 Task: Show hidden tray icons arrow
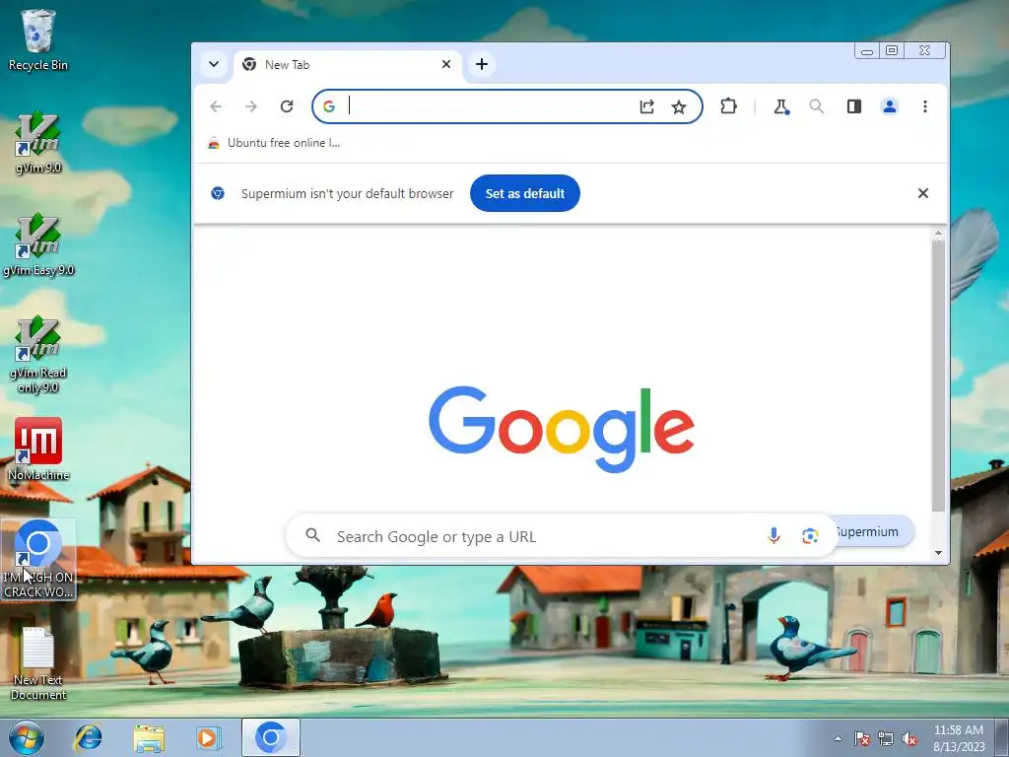(838, 738)
